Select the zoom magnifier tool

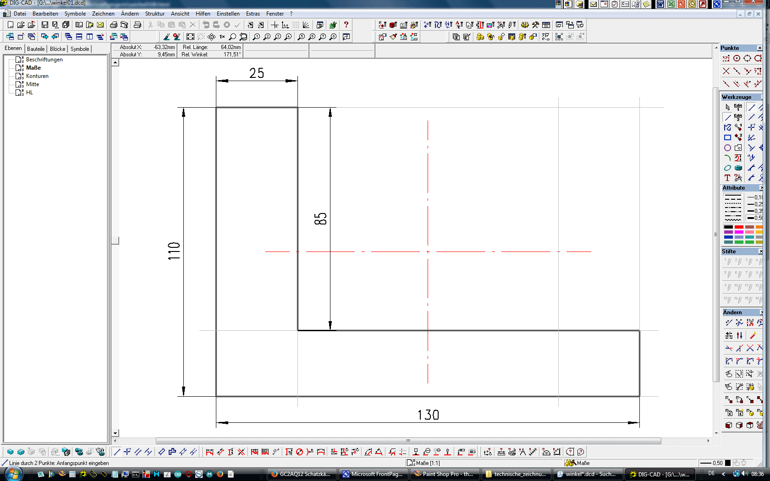232,37
